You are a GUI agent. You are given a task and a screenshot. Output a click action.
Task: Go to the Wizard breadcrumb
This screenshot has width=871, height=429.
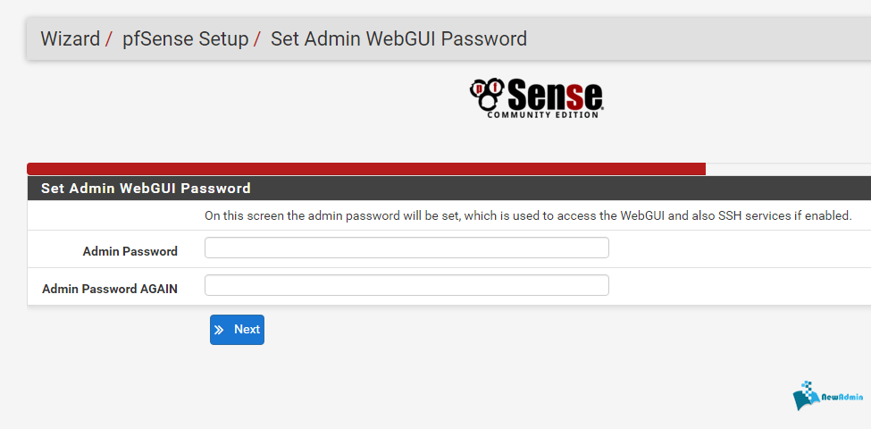(x=70, y=39)
